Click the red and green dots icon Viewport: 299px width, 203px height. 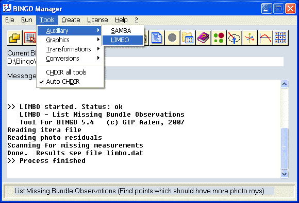click(x=219, y=38)
